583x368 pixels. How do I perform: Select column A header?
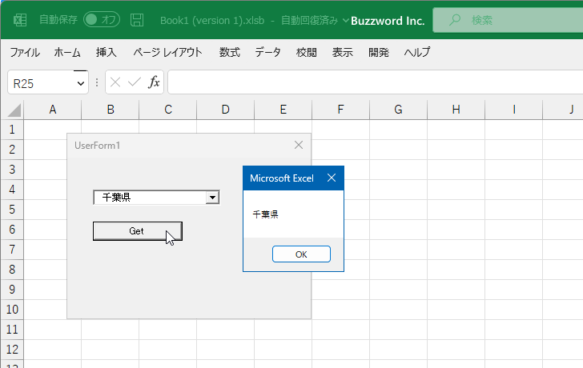click(x=52, y=110)
